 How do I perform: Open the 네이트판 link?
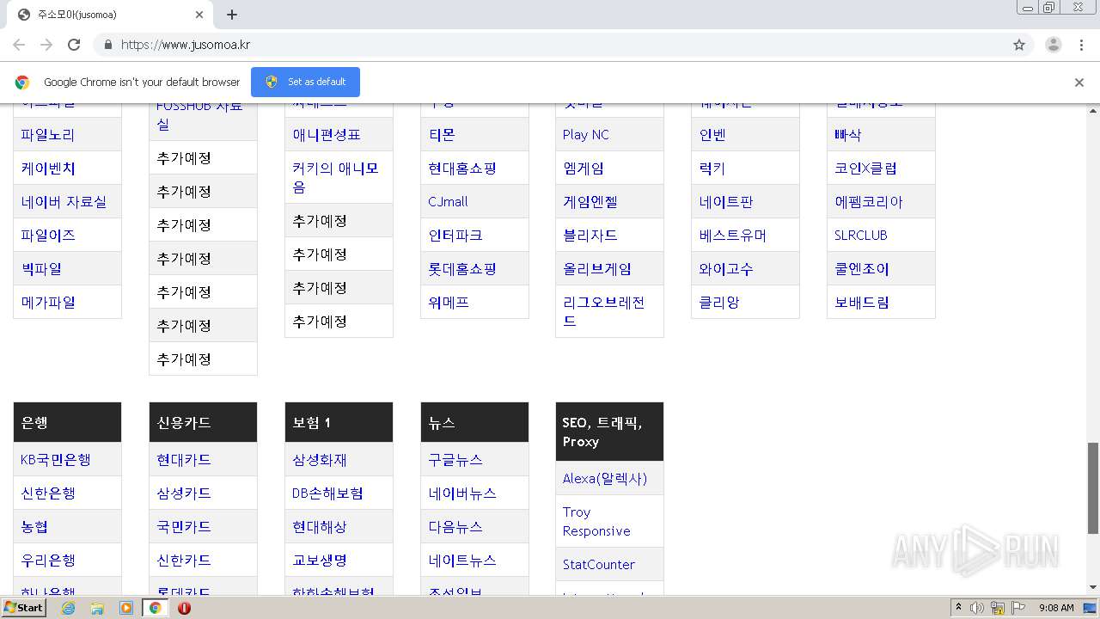tap(726, 202)
